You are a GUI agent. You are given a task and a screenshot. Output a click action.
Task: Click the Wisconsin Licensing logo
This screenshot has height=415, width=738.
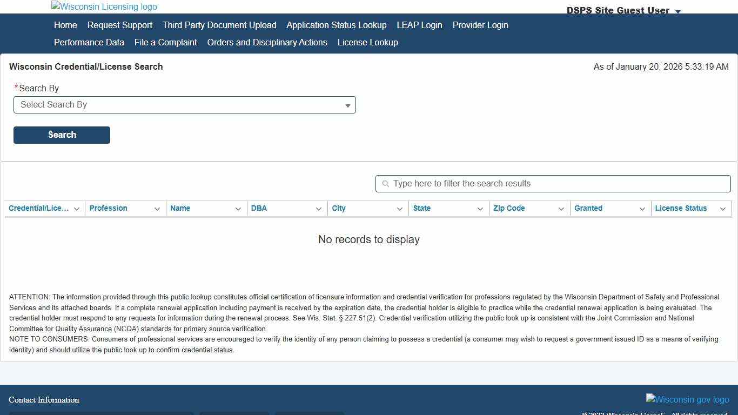pyautogui.click(x=104, y=6)
